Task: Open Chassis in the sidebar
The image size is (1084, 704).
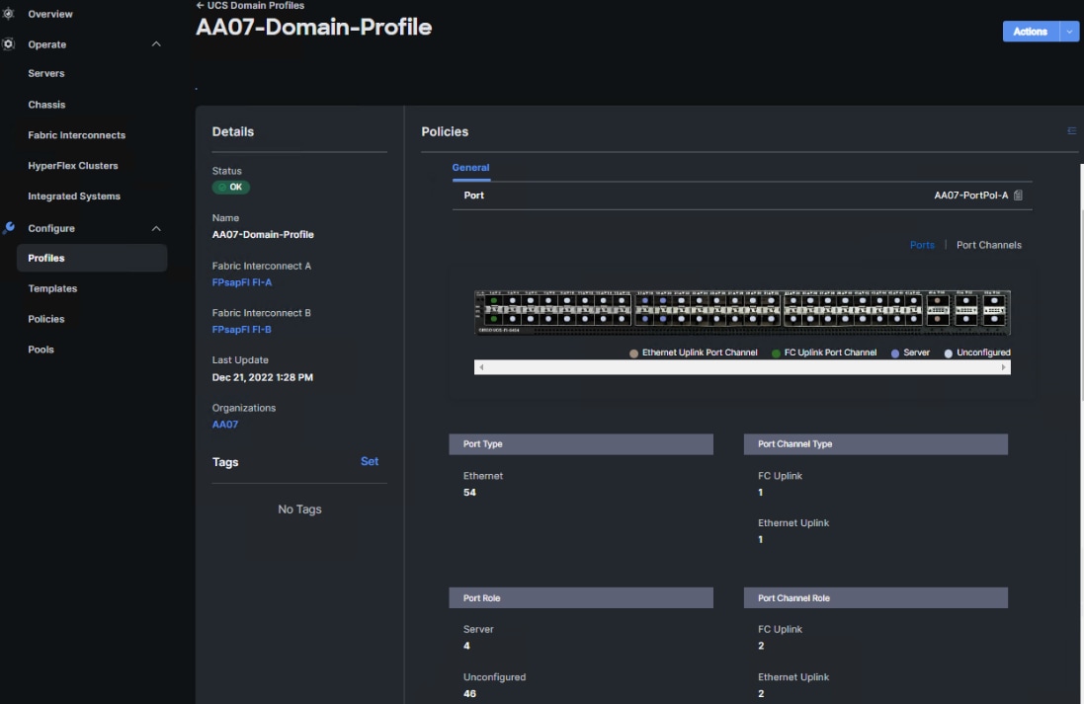Action: coord(46,105)
